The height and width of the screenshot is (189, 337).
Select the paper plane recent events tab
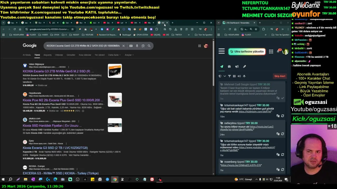point(222,66)
